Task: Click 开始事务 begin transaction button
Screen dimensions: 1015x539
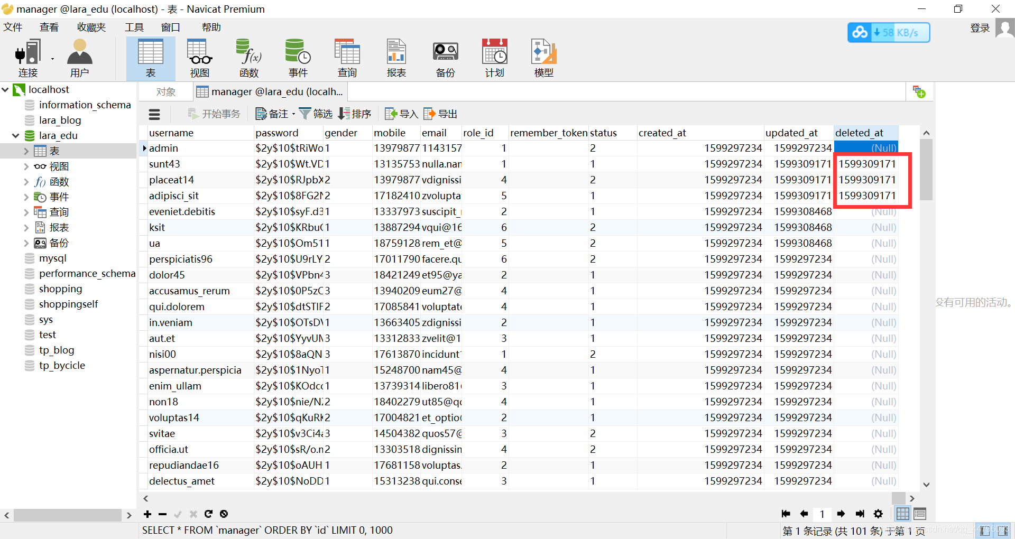Action: (214, 114)
